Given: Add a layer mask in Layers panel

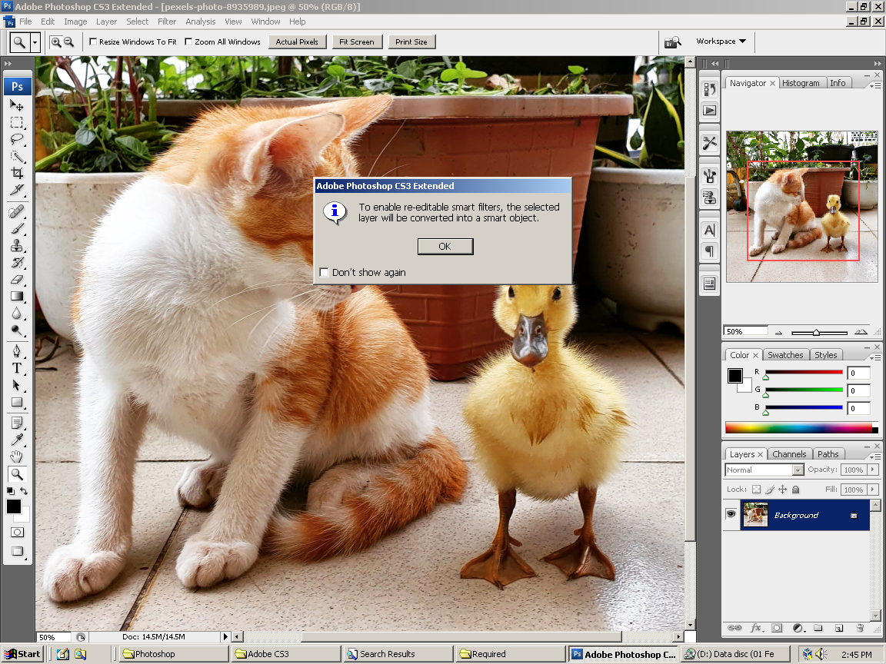Looking at the screenshot, I should click(x=777, y=628).
